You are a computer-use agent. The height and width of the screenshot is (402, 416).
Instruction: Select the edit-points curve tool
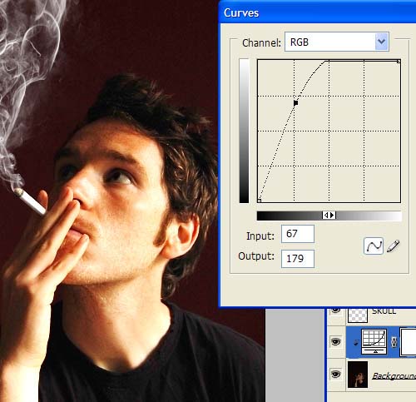pyautogui.click(x=374, y=246)
